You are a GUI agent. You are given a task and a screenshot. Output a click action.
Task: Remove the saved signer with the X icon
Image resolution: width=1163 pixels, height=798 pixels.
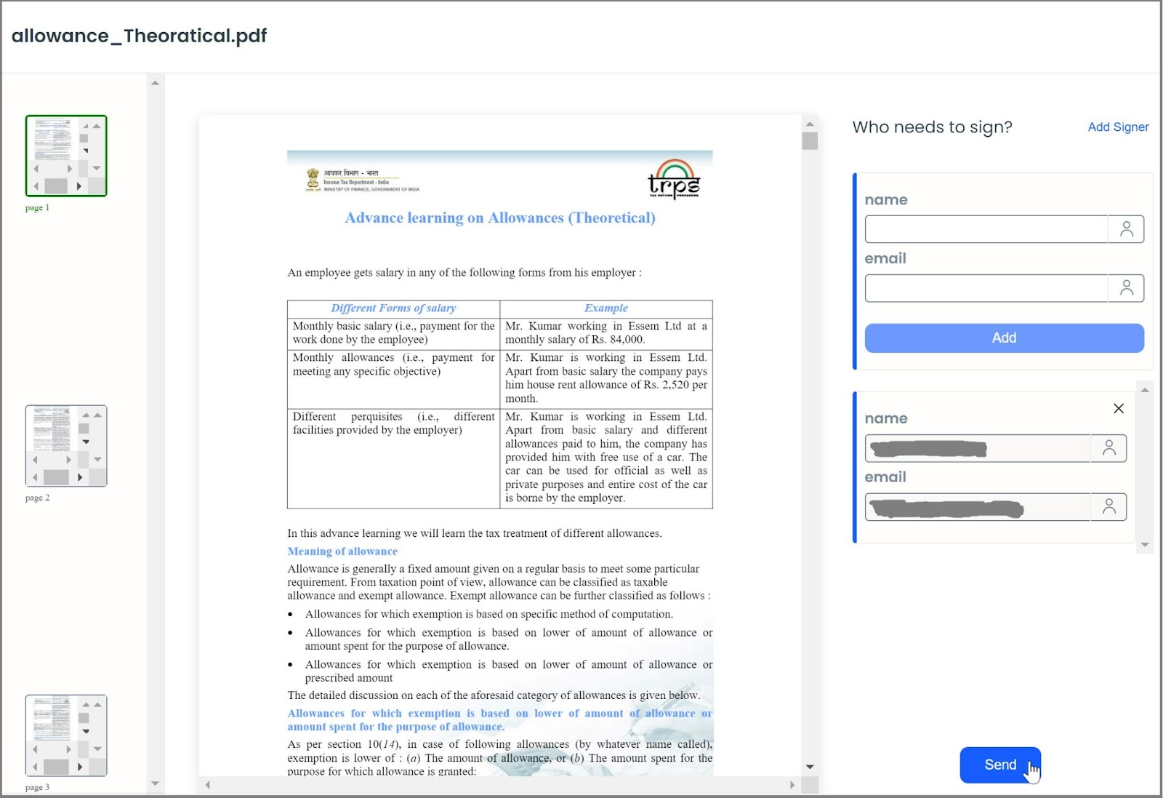[1119, 408]
